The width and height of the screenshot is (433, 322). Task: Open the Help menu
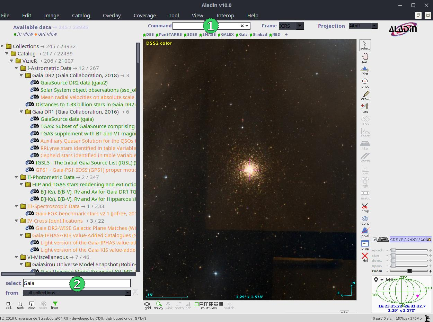point(253,16)
